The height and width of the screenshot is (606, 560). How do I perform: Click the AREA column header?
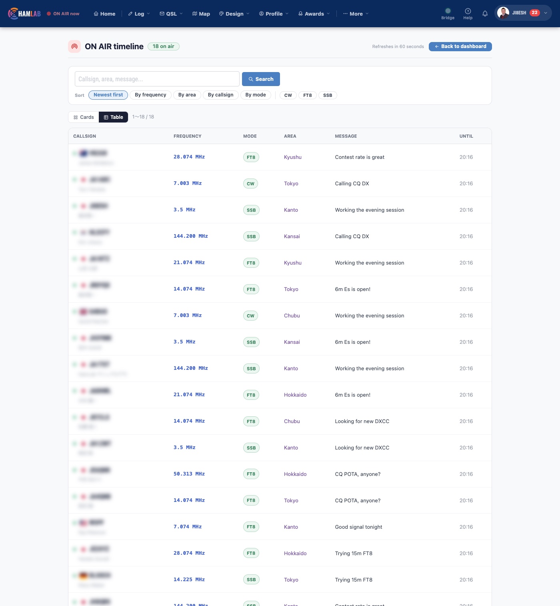(290, 136)
